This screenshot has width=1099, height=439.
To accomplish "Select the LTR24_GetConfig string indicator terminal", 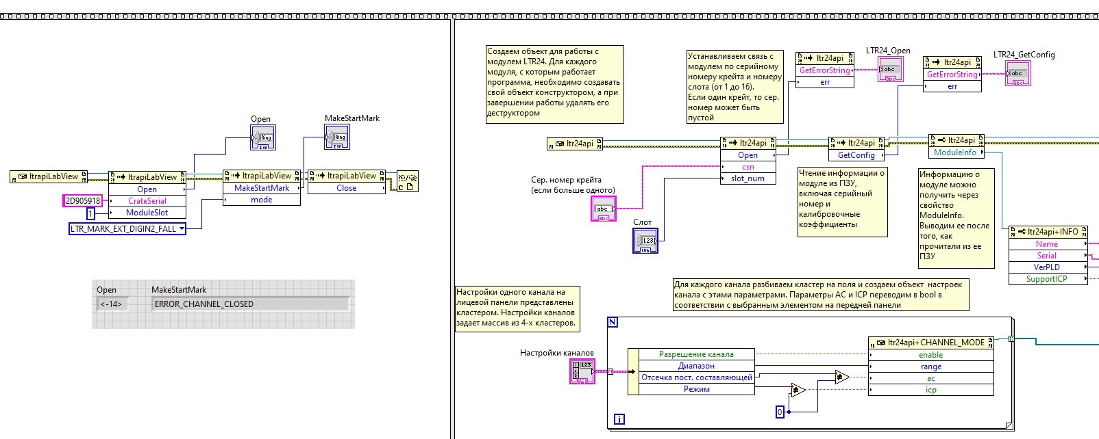I will click(x=1017, y=73).
